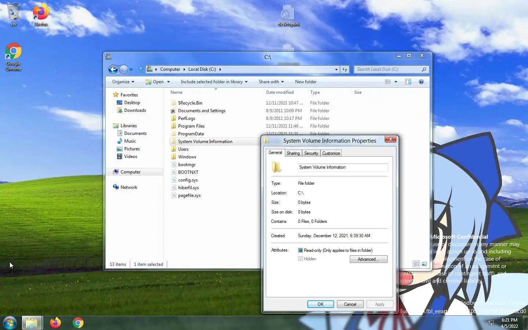The width and height of the screenshot is (528, 330).
Task: Open the Music library in the sidebar
Action: click(130, 141)
